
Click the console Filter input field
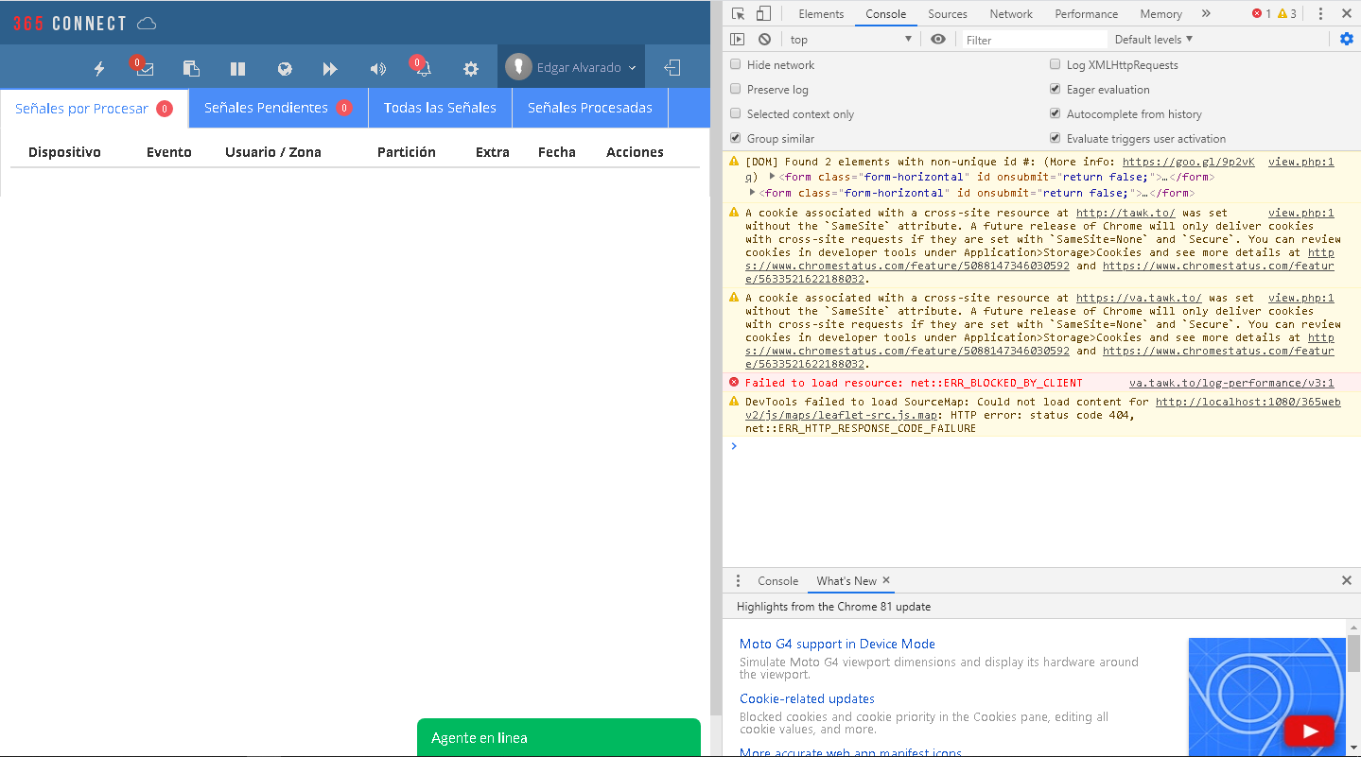point(1035,40)
